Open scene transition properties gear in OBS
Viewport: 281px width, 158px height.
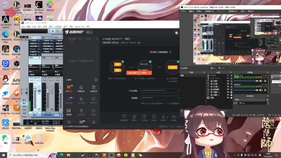[x=267, y=100]
